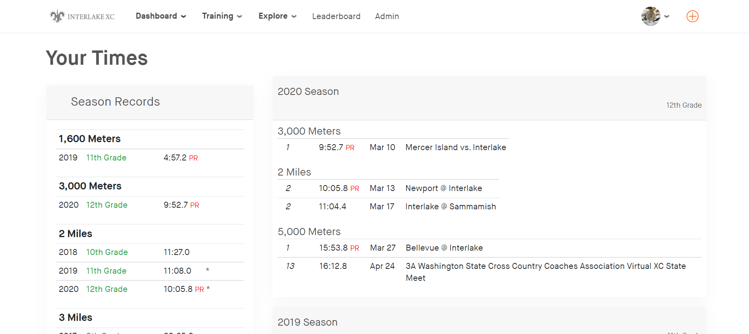Go to the Admin page

coord(387,16)
